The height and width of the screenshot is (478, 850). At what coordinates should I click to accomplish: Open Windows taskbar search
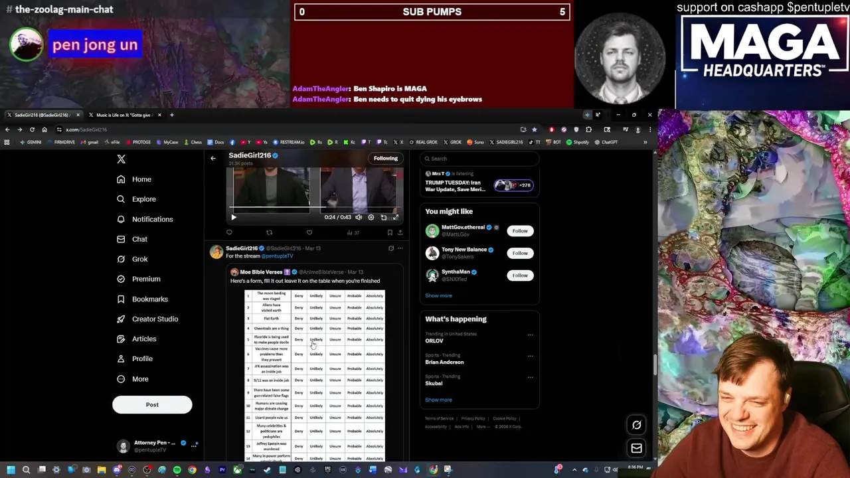click(x=26, y=470)
